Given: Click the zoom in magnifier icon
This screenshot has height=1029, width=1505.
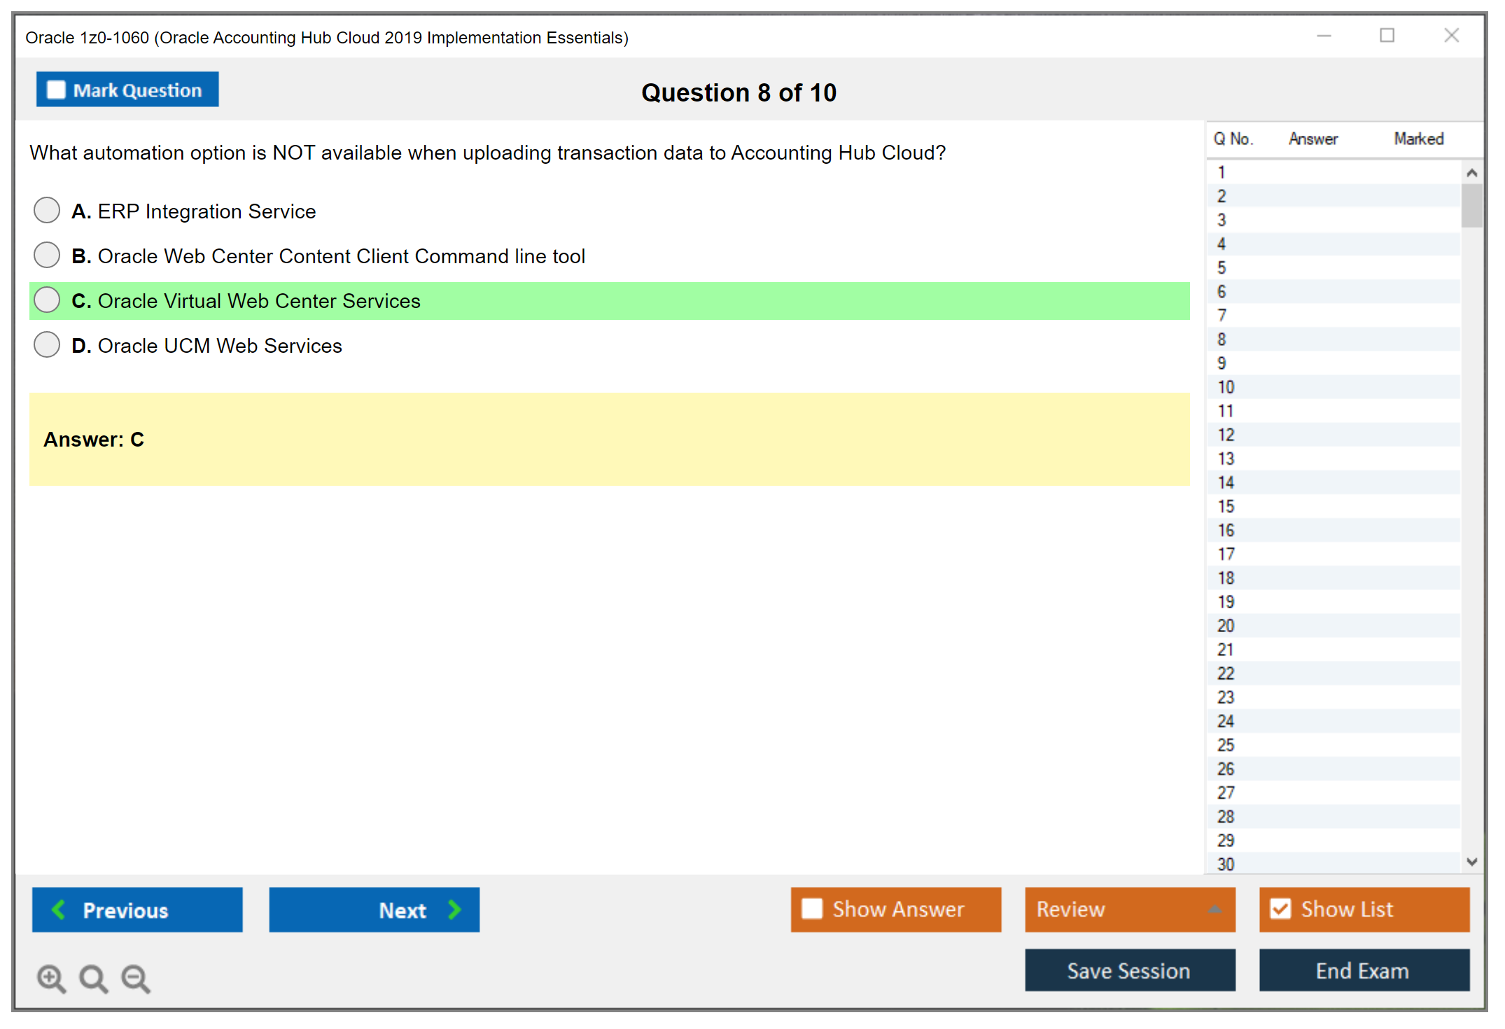Looking at the screenshot, I should point(51,979).
